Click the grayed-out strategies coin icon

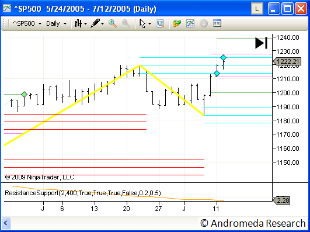[x=204, y=23]
